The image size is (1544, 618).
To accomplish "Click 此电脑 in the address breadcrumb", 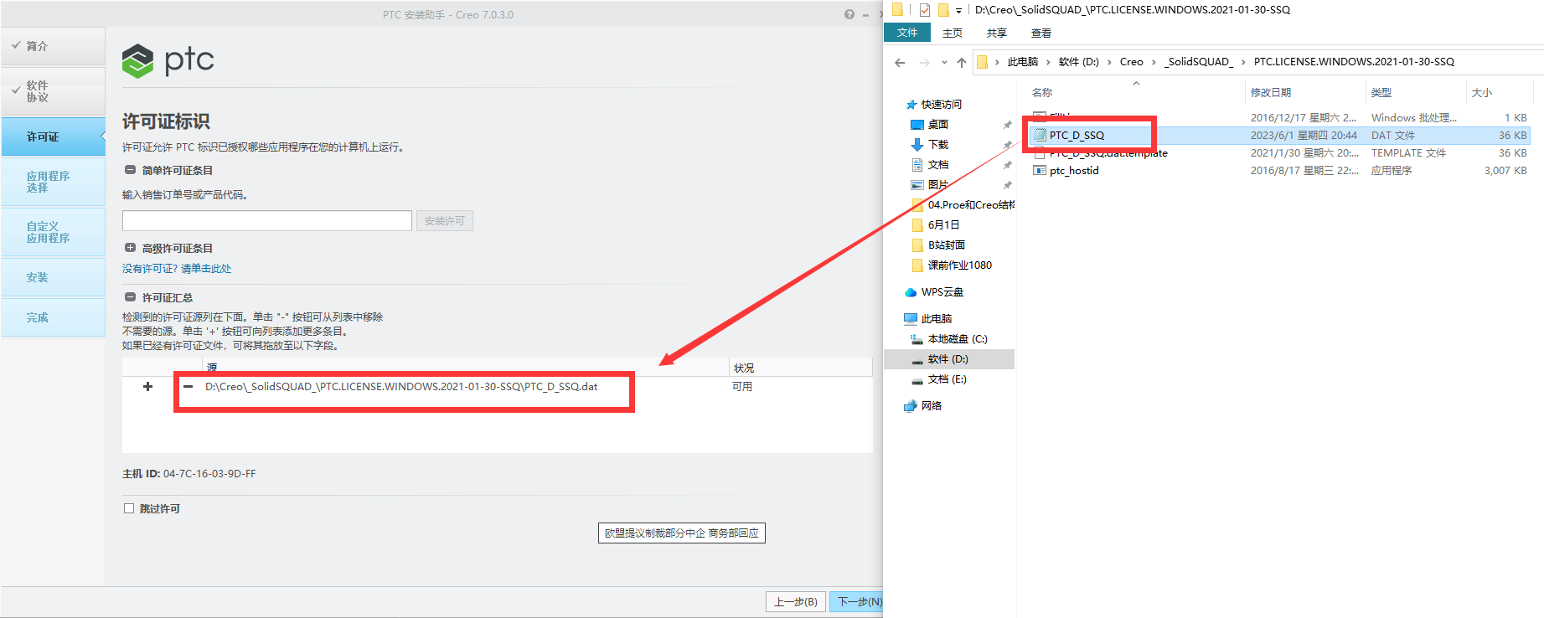I will pos(1023,62).
